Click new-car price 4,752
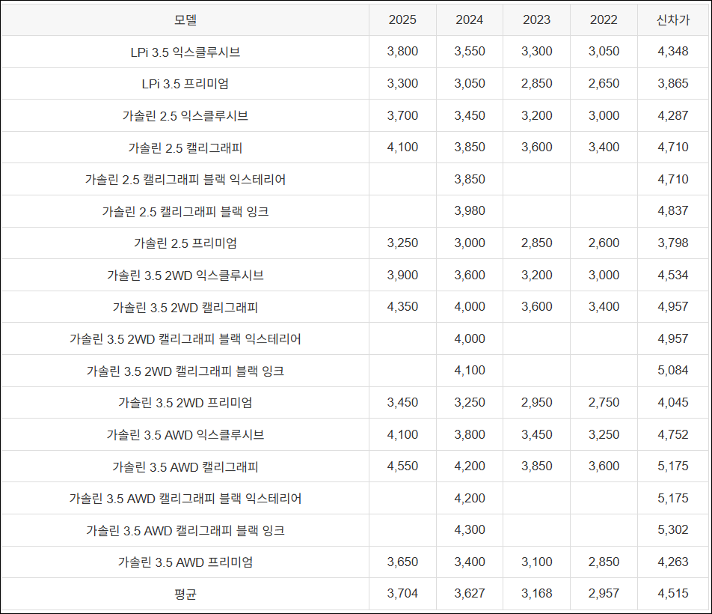The width and height of the screenshot is (712, 614). [x=673, y=434]
